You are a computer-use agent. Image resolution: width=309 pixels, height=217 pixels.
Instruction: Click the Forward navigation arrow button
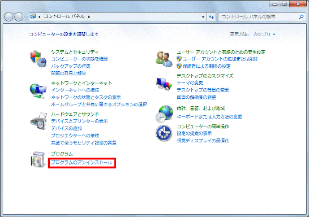coord(19,17)
